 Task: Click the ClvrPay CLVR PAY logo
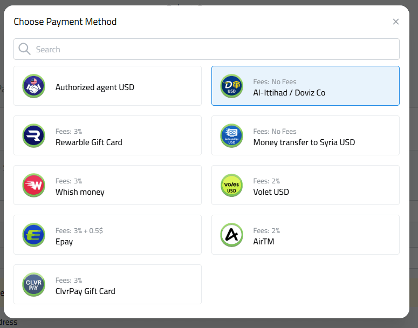[33, 284]
